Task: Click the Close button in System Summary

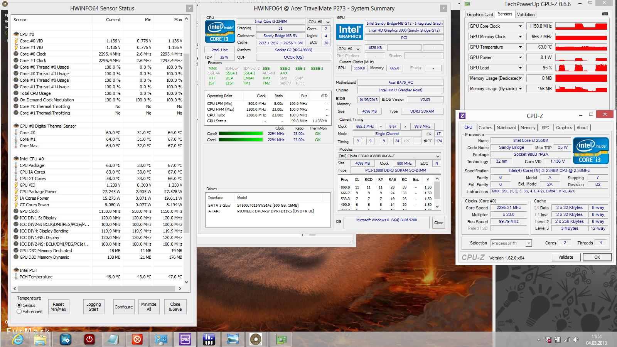Action: [438, 223]
